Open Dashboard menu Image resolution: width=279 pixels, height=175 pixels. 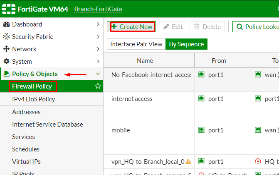[52, 24]
